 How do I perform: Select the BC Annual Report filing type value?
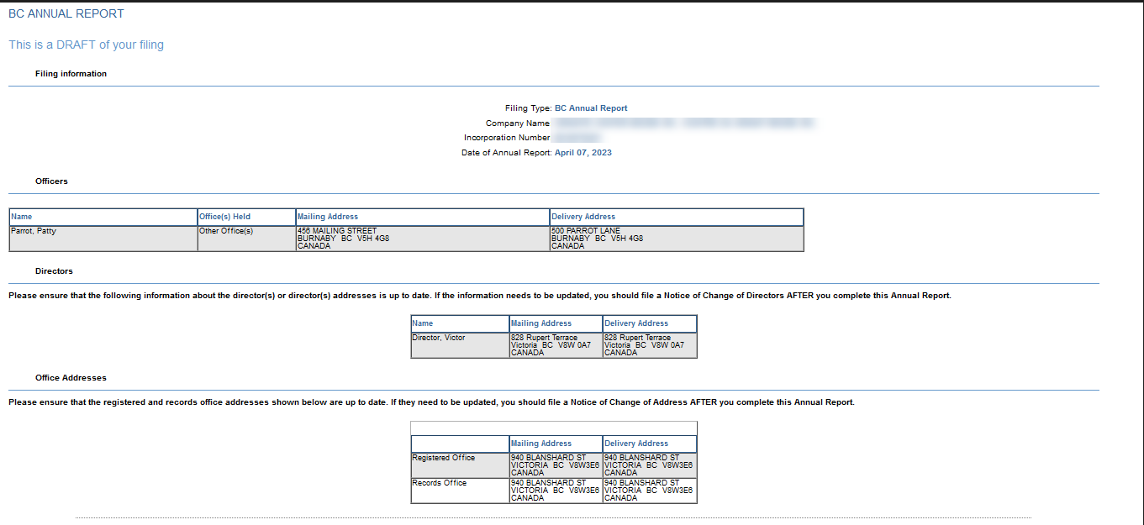[590, 108]
